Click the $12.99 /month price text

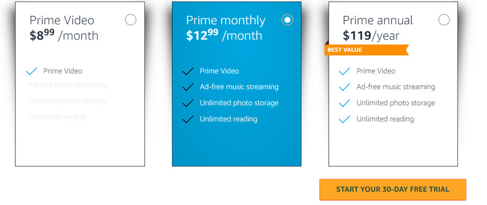coord(224,35)
